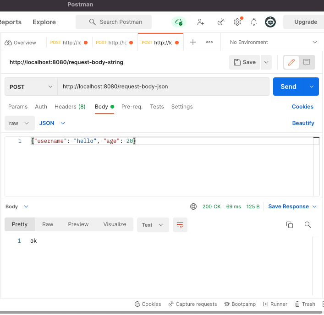This screenshot has width=324, height=315.
Task: Search within the response body
Action: pos(308,225)
